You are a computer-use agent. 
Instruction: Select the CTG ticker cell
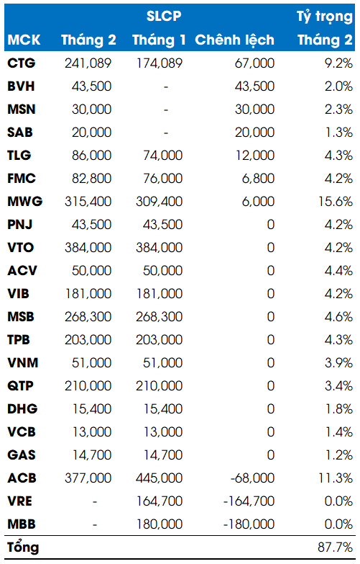[21, 63]
